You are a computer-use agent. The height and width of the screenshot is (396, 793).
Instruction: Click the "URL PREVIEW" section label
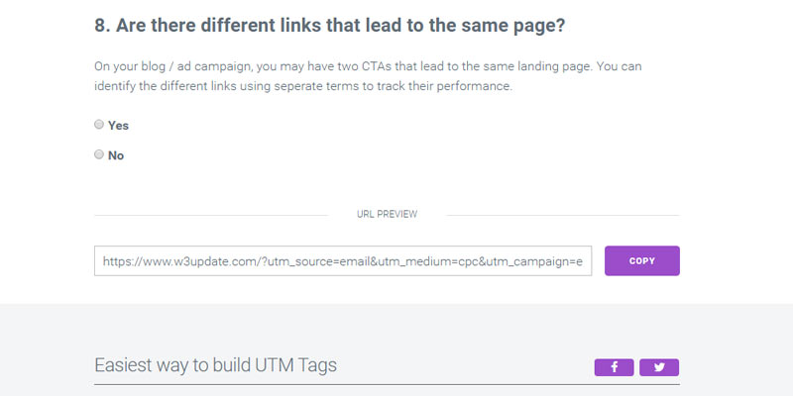click(x=387, y=214)
